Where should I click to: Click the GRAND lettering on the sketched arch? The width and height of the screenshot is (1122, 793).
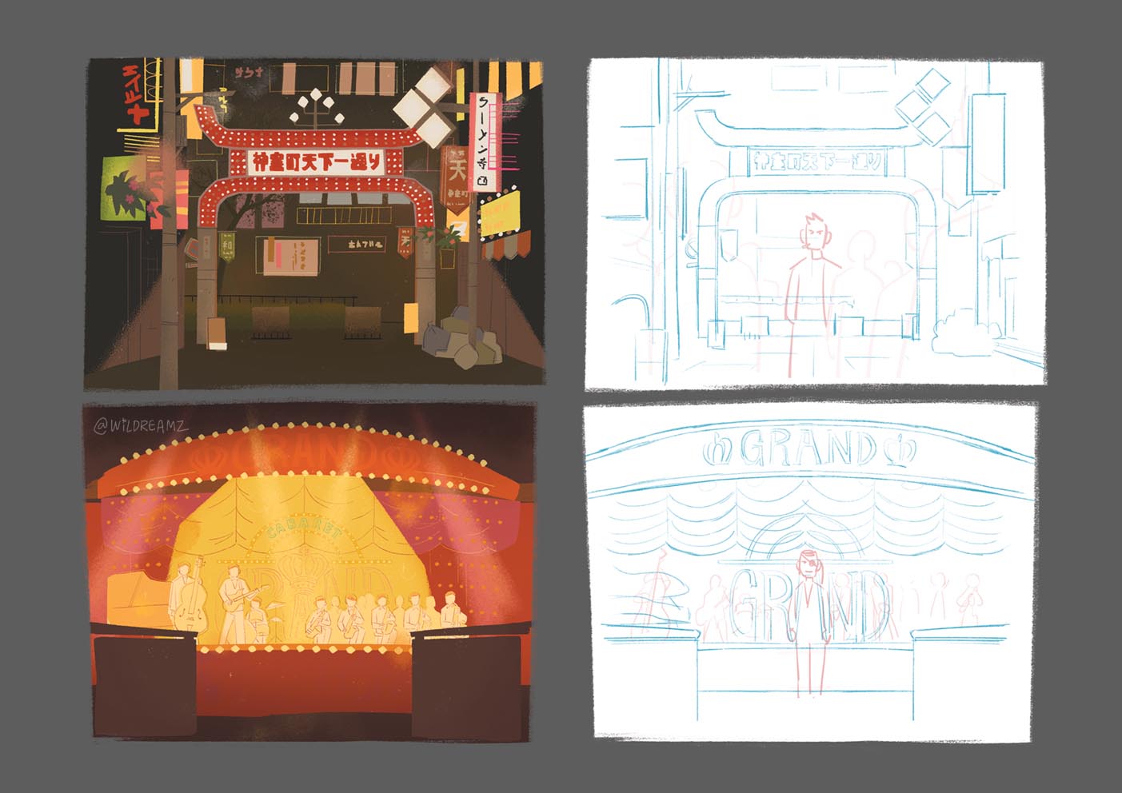(809, 451)
